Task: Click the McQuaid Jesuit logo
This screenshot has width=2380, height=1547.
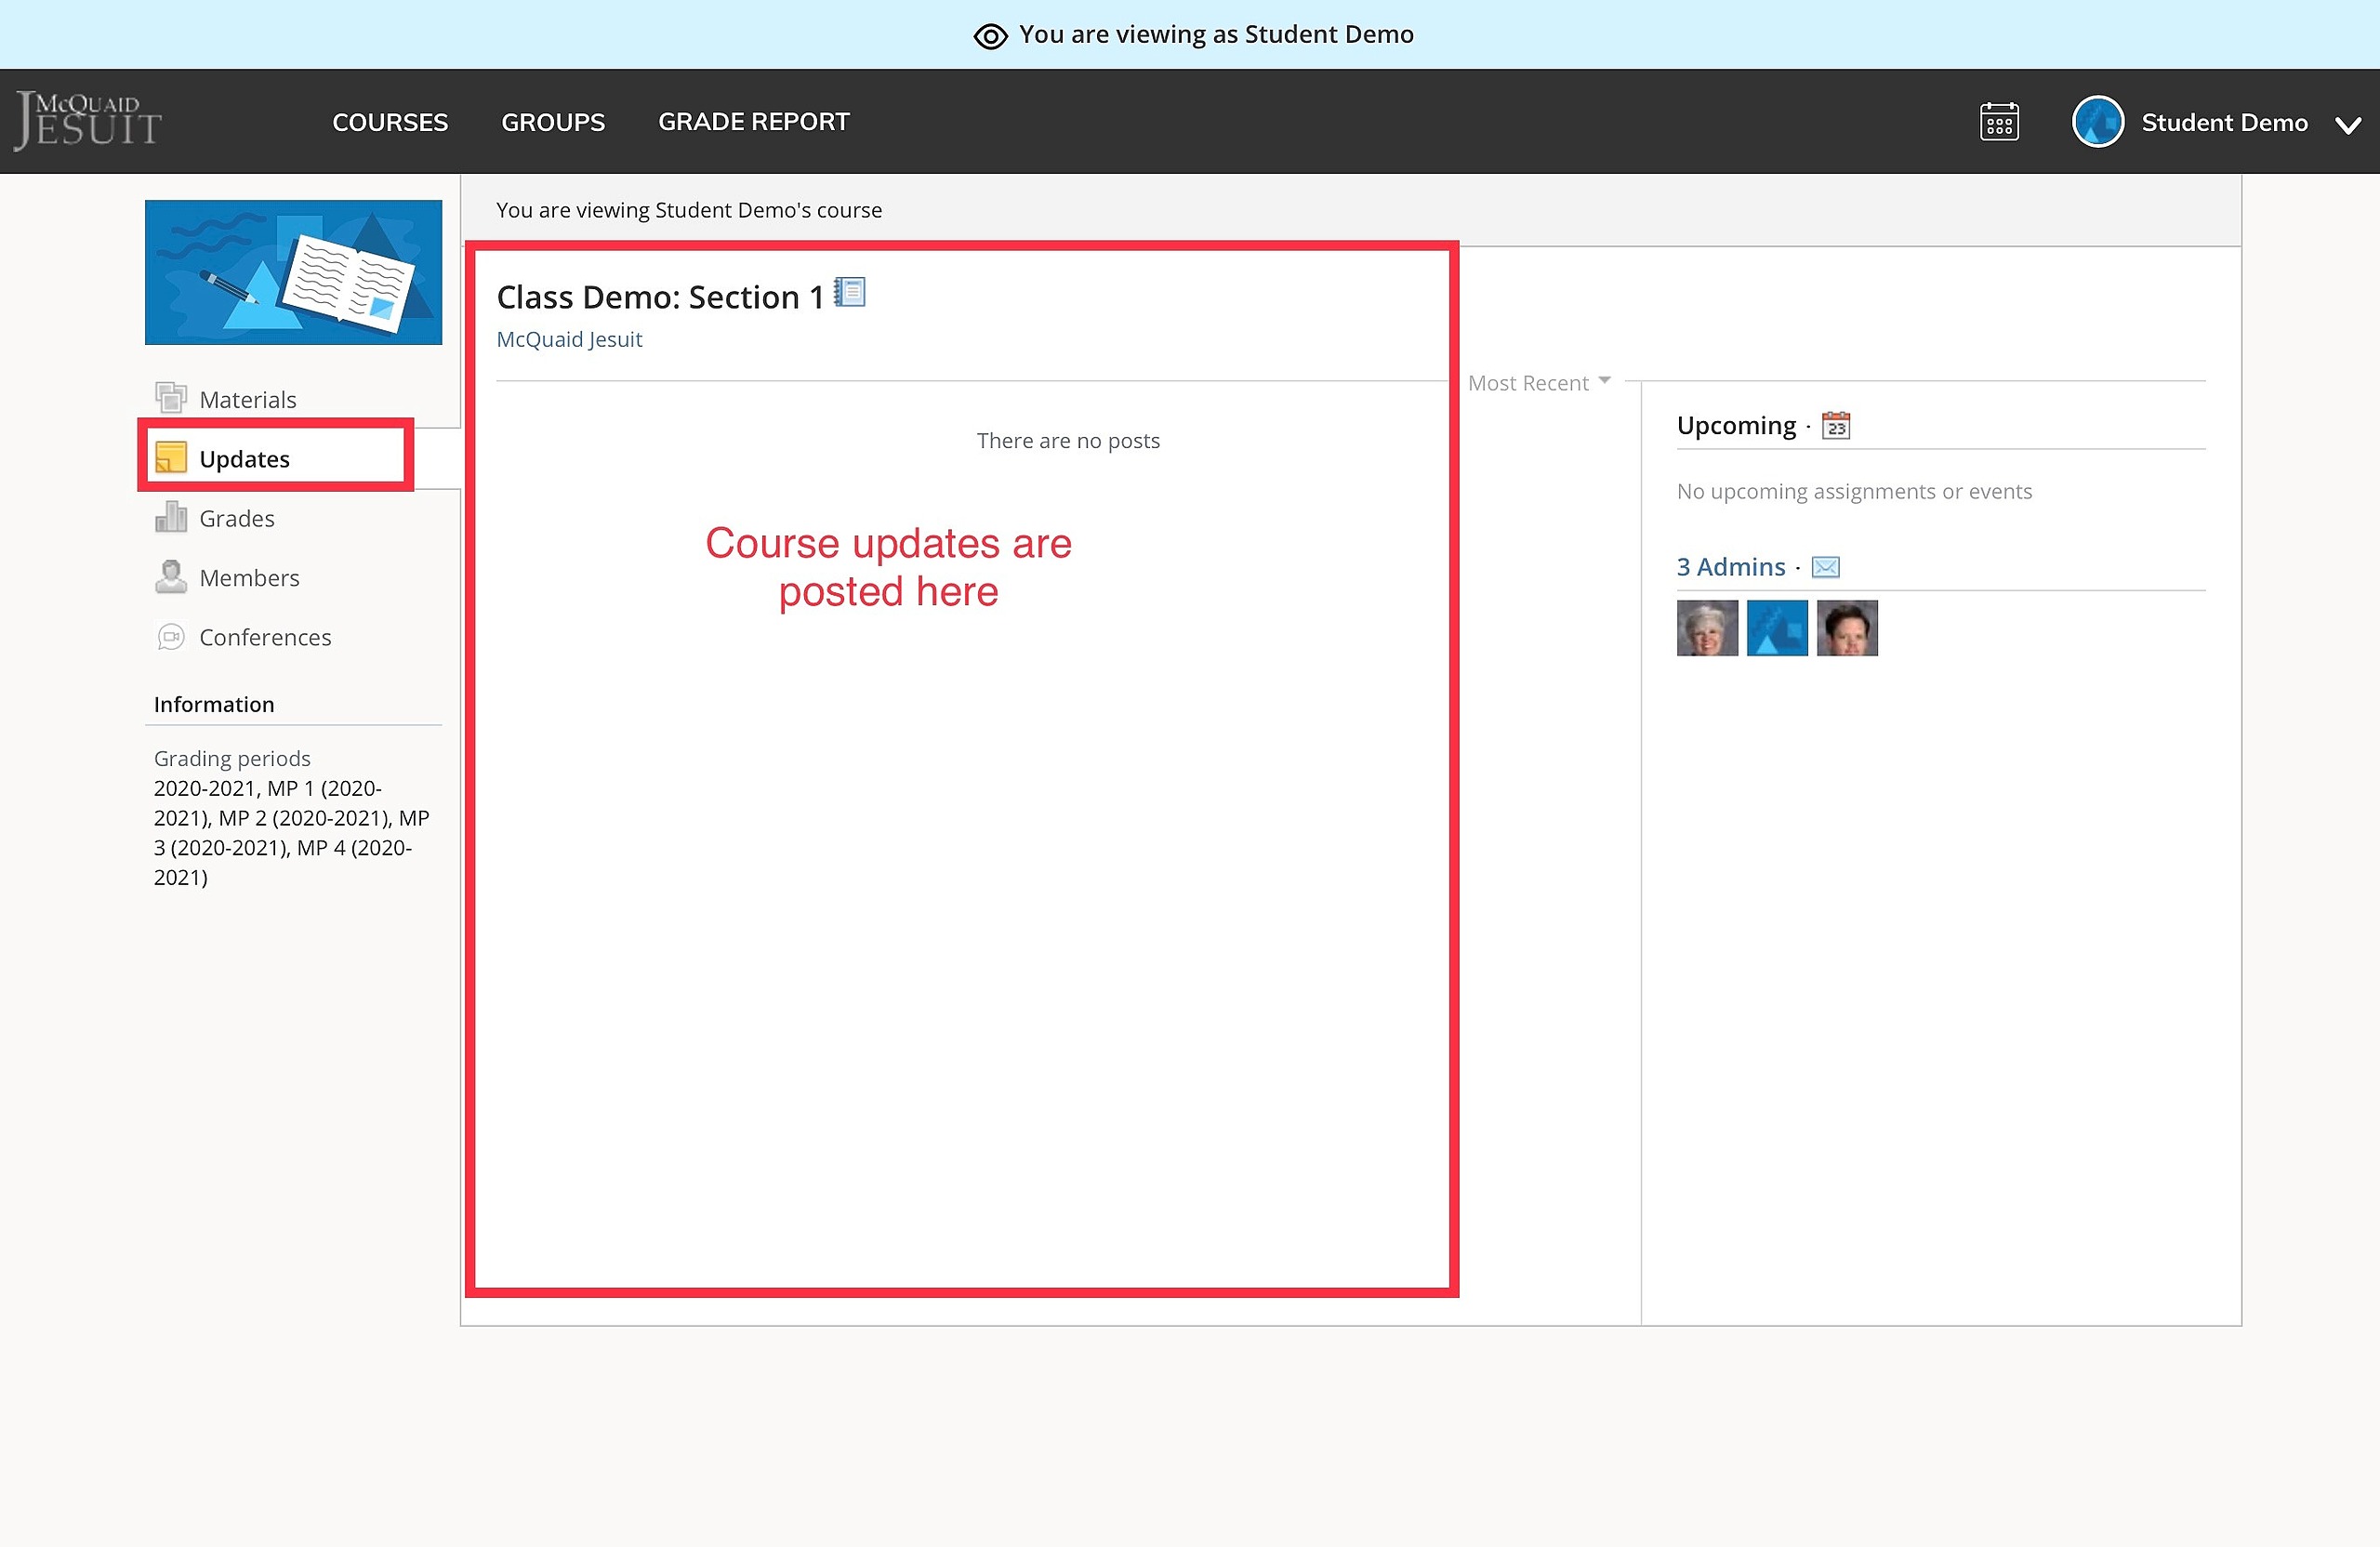Action: click(x=88, y=121)
